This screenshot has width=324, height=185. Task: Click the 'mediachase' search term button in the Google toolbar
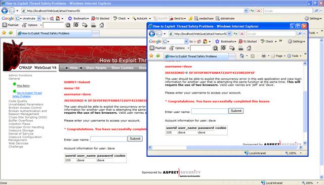tap(204, 18)
